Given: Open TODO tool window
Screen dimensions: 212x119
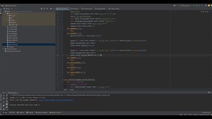Looking at the screenshot, I should click(x=12, y=112).
